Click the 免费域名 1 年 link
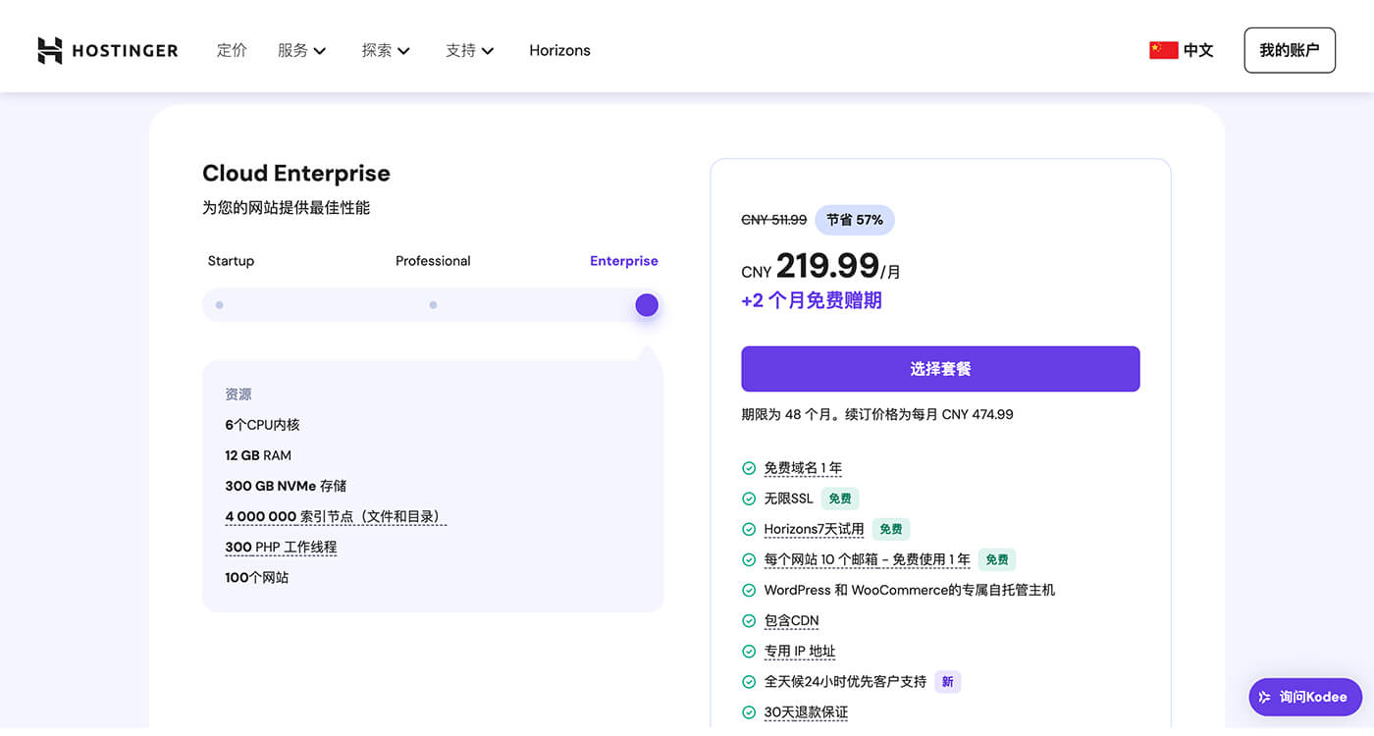Image resolution: width=1374 pixels, height=736 pixels. click(803, 468)
